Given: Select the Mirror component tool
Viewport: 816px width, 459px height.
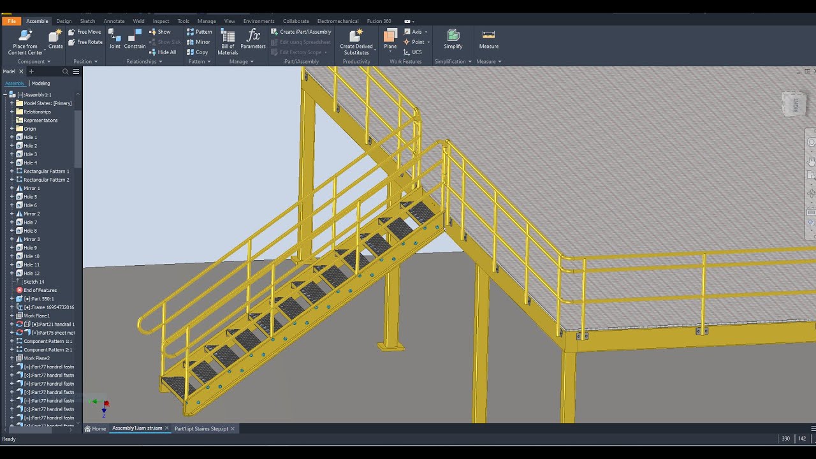Looking at the screenshot, I should click(x=198, y=42).
